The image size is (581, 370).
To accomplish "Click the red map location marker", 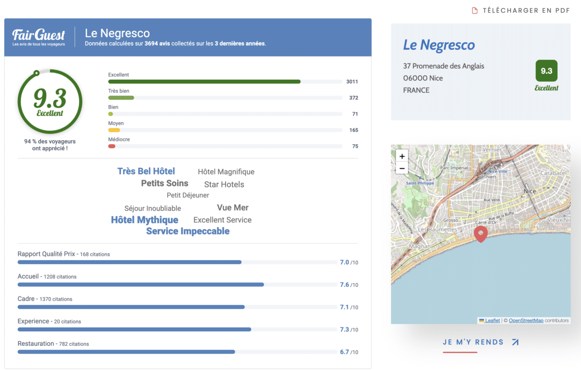I will (x=480, y=234).
